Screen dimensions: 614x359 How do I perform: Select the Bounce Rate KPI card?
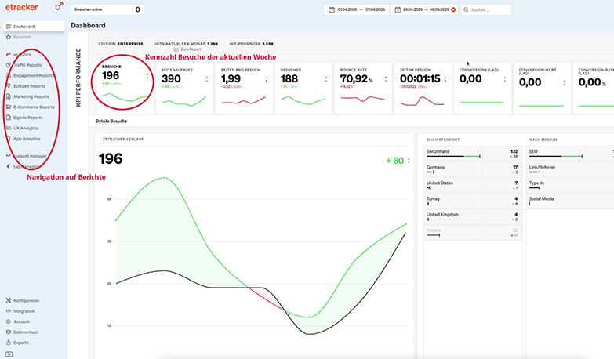(363, 88)
